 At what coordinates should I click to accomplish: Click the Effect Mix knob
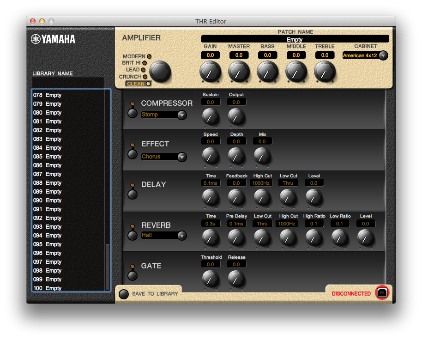point(262,156)
